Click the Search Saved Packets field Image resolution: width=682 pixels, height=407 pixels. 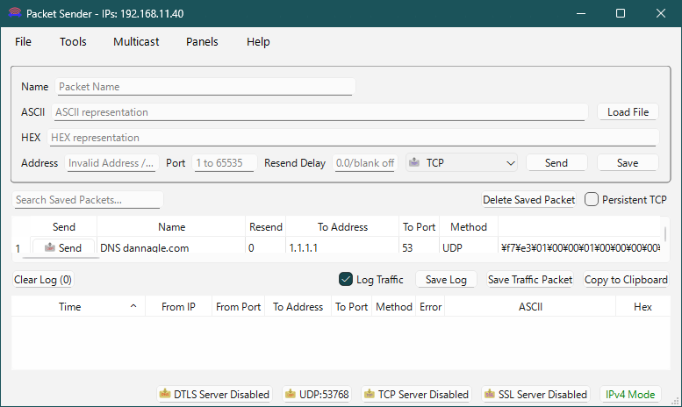88,200
